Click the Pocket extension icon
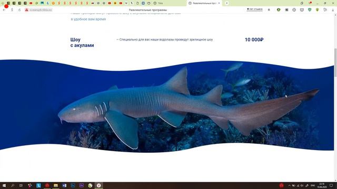The height and width of the screenshot is (189, 337). (302, 10)
